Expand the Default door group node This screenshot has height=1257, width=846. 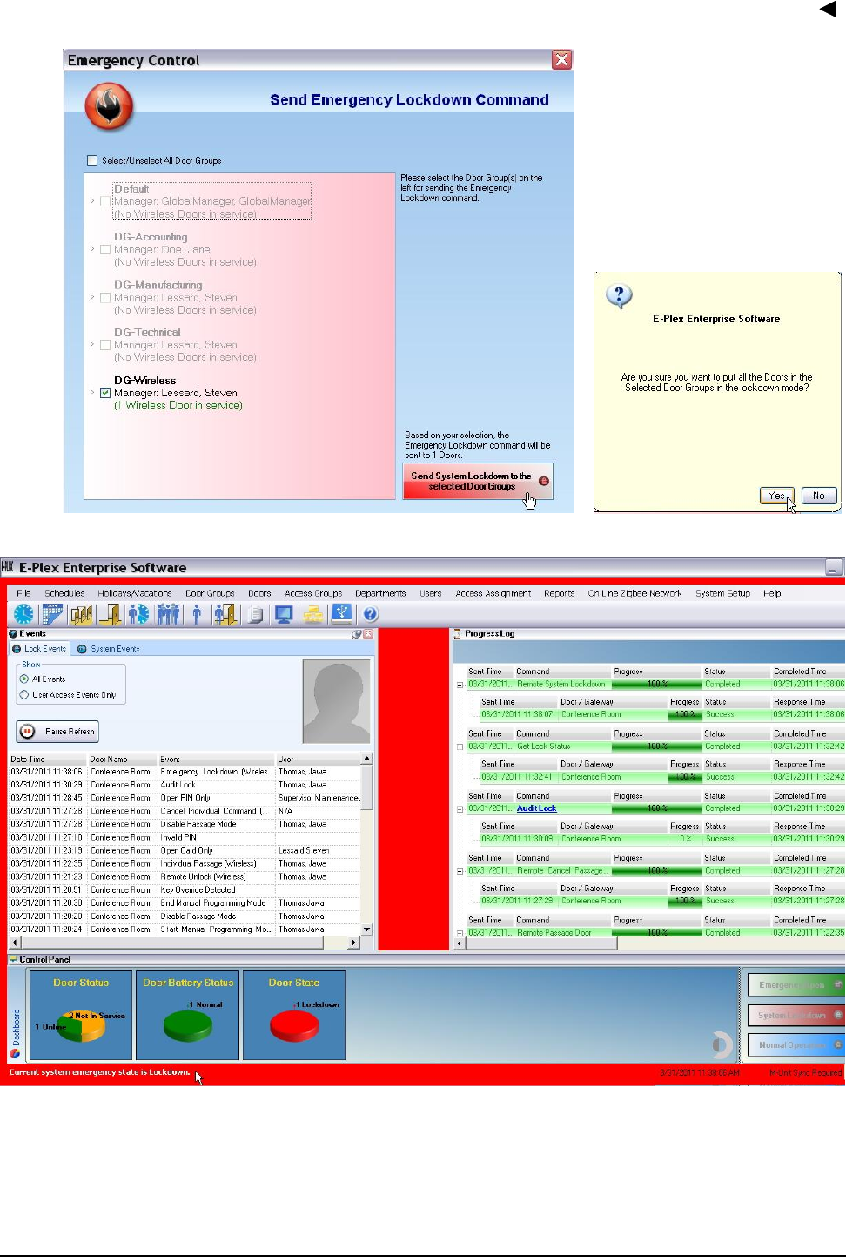92,201
